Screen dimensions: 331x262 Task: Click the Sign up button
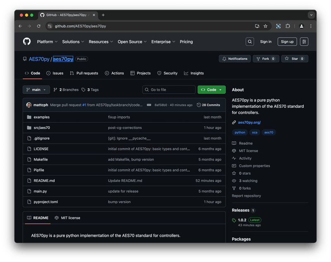click(x=287, y=41)
